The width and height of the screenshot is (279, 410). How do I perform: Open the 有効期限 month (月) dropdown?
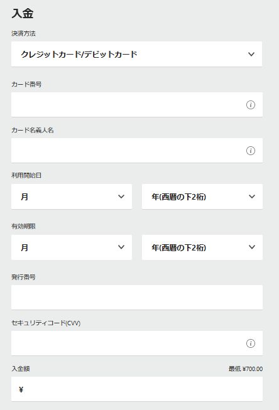72,247
